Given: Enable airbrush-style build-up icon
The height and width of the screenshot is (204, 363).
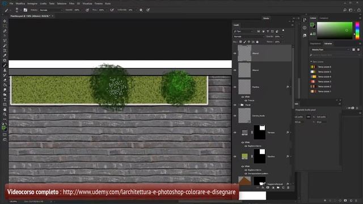Looking at the screenshot, I should 112,10.
